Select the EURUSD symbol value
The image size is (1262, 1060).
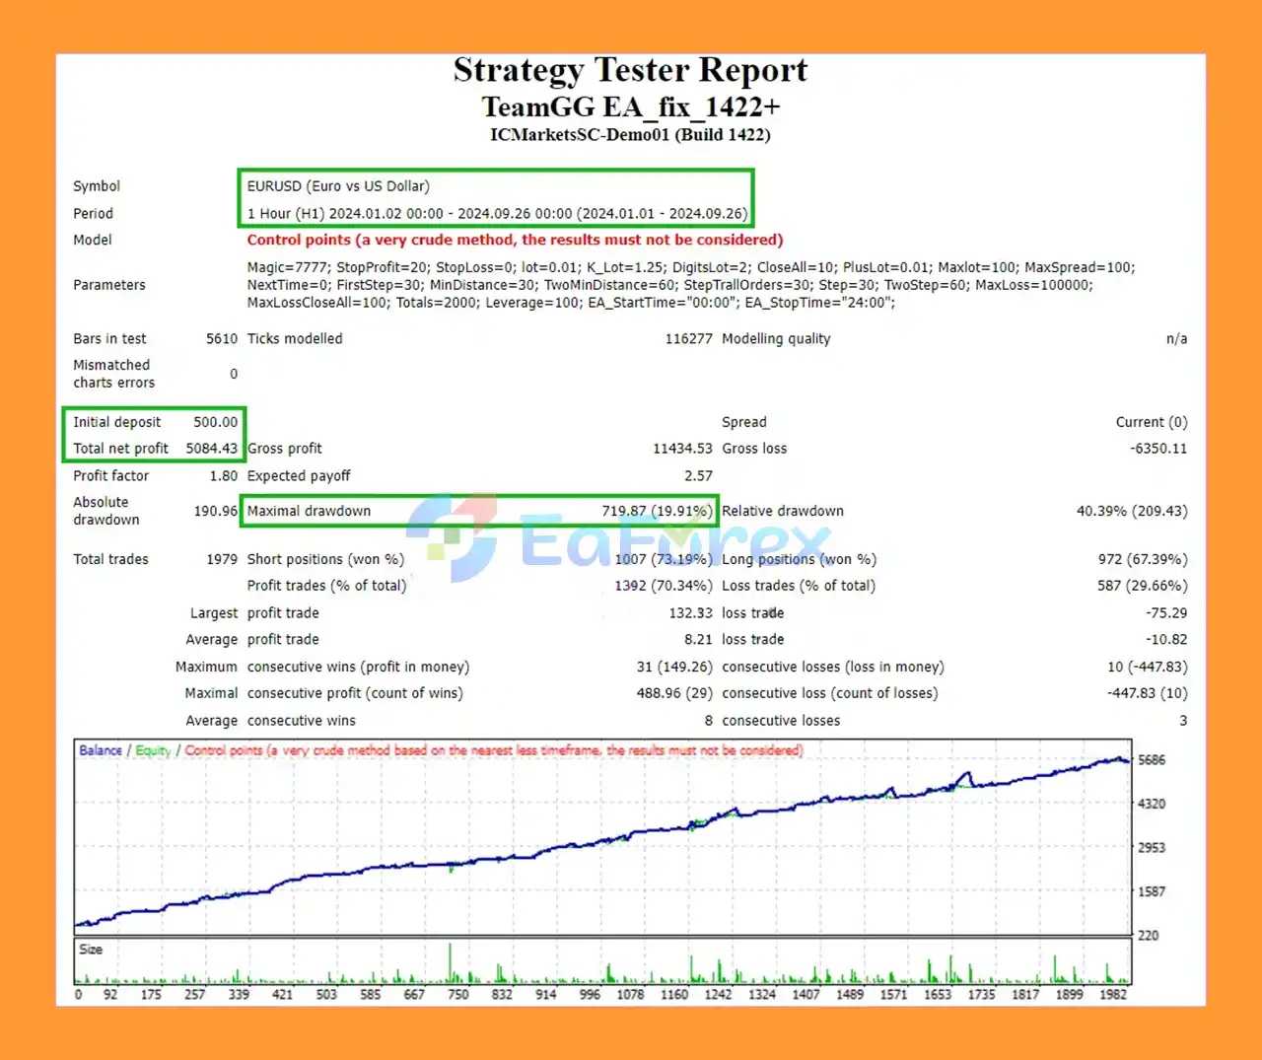[x=338, y=186]
